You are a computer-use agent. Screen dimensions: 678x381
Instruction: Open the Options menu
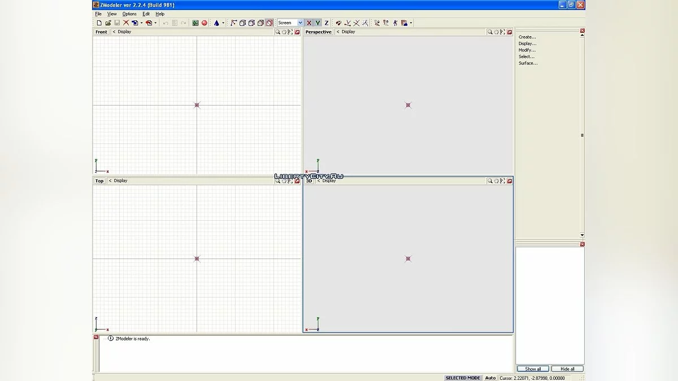click(x=129, y=14)
